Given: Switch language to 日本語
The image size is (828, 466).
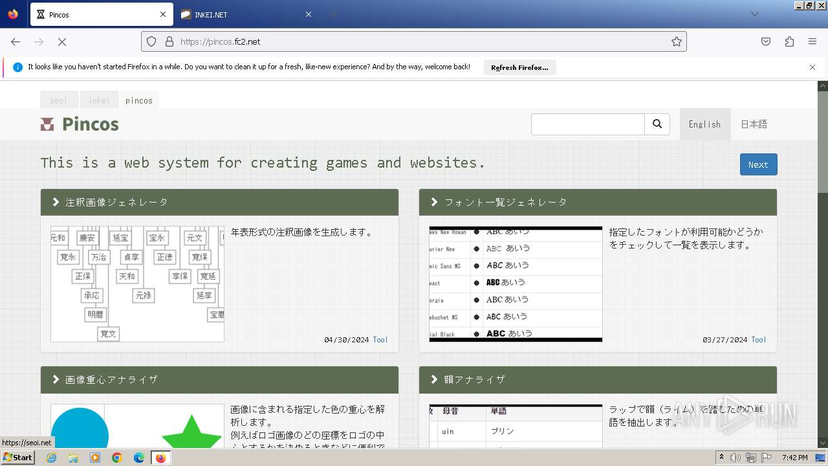Looking at the screenshot, I should click(x=754, y=124).
